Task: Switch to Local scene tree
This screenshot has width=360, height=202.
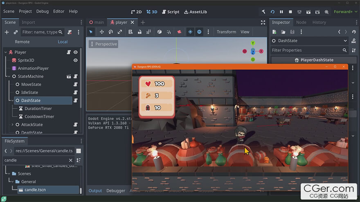Action: tap(63, 42)
